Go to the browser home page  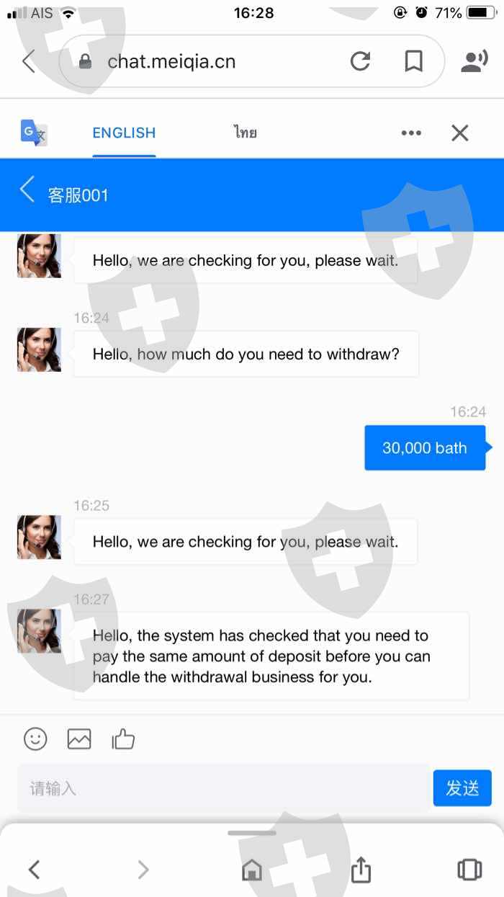click(252, 870)
